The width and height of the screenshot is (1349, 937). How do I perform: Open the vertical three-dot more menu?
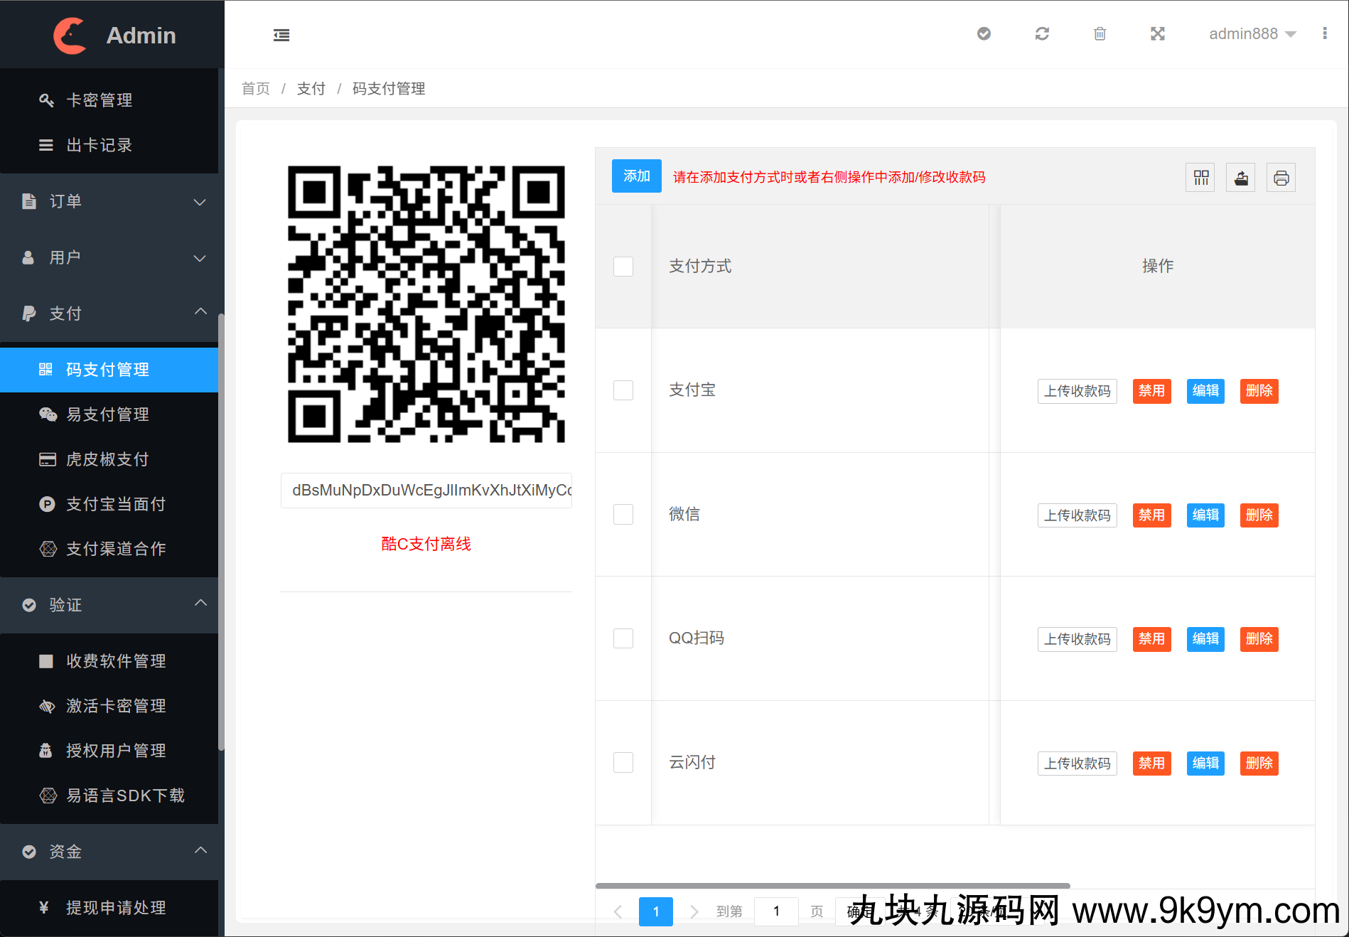tap(1325, 34)
